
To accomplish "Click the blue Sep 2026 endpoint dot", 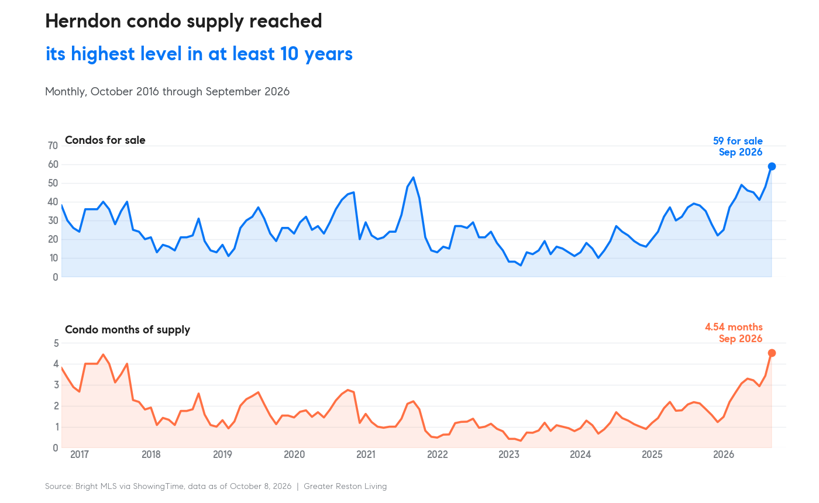I will pos(772,167).
